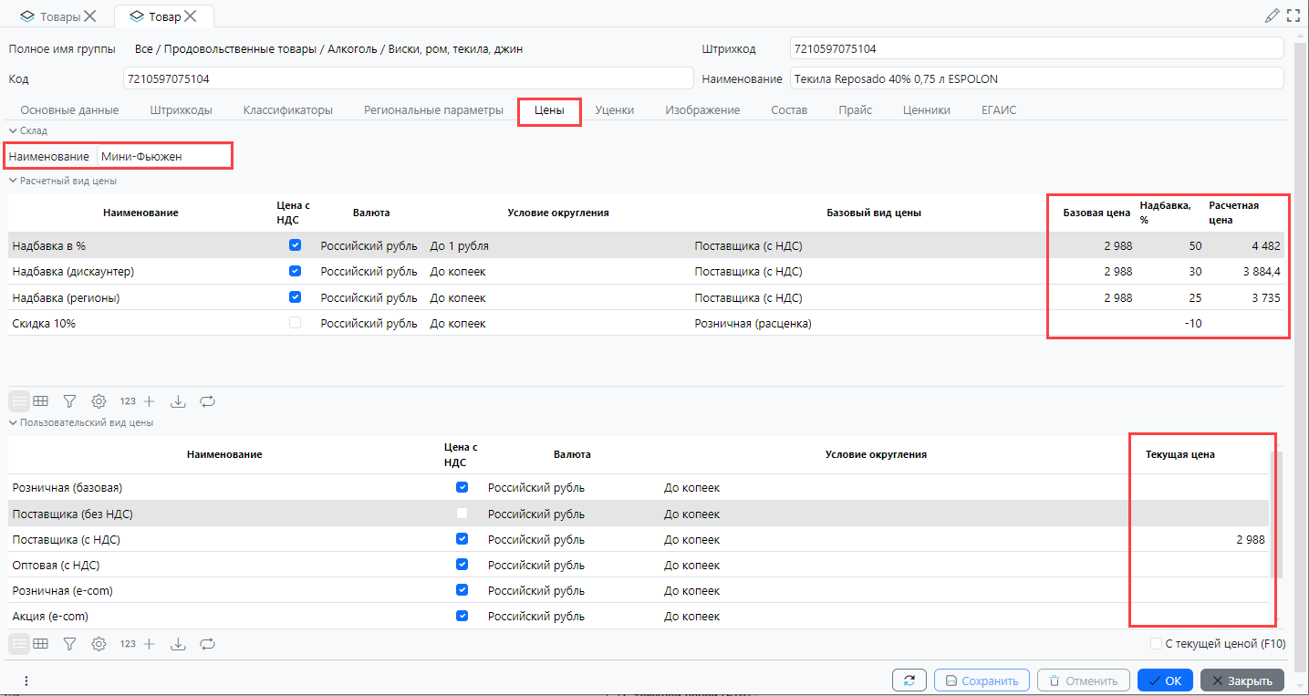This screenshot has height=696, width=1309.
Task: Switch to the Штрихкоды tab
Action: click(181, 110)
